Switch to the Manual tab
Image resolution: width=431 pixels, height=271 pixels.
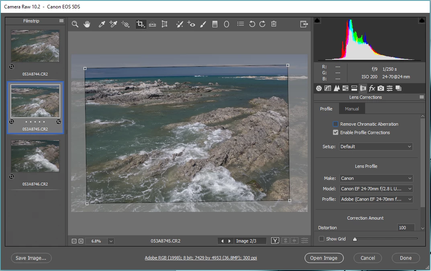352,109
